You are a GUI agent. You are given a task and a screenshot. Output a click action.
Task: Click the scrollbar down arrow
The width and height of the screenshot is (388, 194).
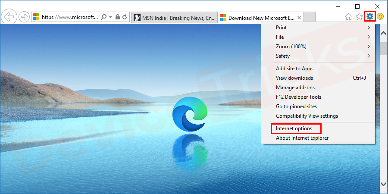[383, 184]
